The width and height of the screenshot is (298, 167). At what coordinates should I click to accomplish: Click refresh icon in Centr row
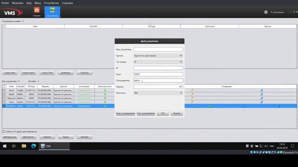click(262, 102)
